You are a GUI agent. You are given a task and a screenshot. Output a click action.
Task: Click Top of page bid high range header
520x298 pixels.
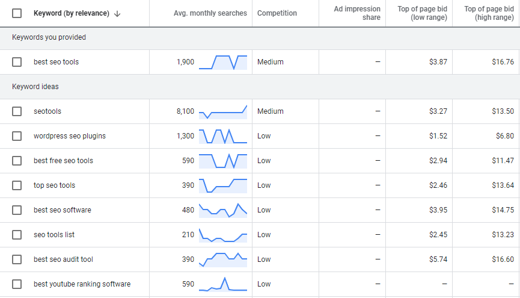click(x=489, y=13)
